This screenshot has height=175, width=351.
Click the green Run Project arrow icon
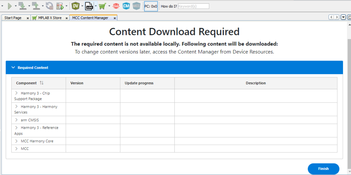[10, 6]
